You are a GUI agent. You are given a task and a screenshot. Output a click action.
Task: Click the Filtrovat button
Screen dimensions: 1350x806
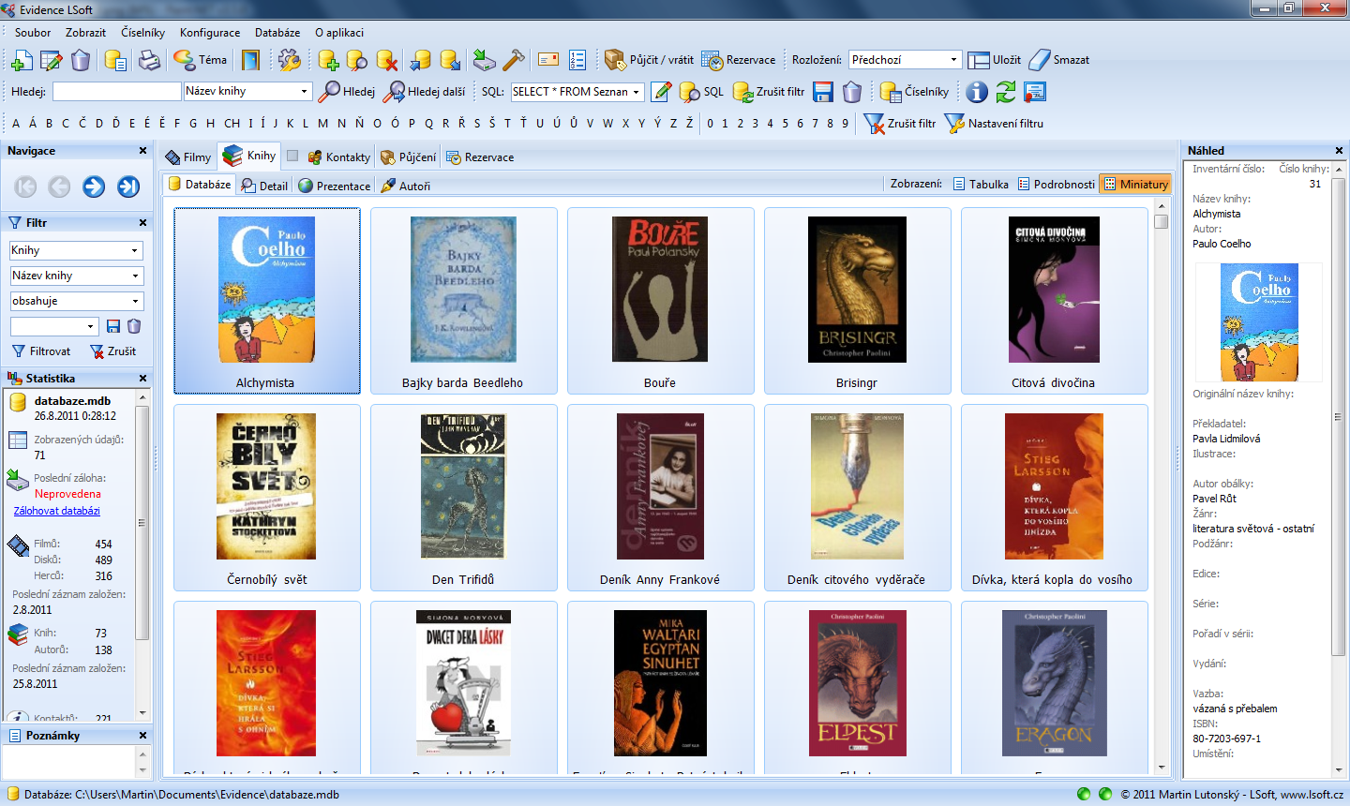[x=41, y=351]
